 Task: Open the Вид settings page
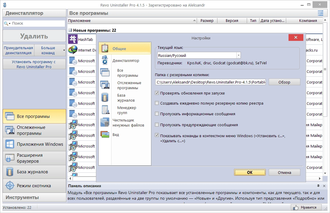(116, 134)
